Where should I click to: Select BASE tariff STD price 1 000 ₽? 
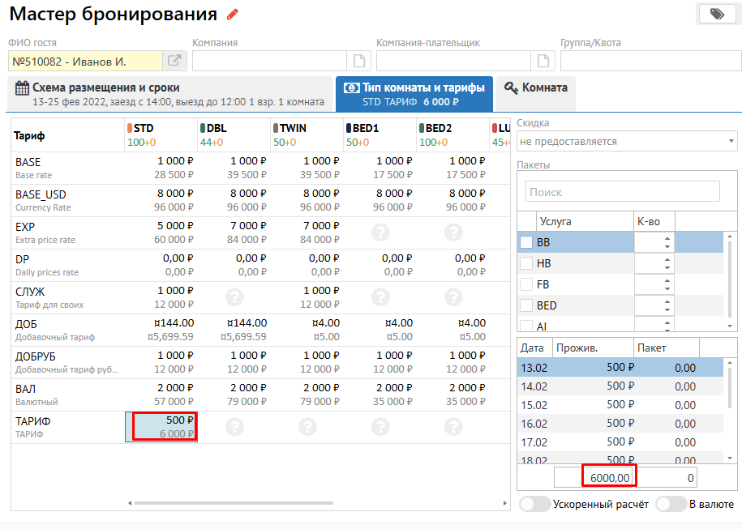tap(161, 168)
